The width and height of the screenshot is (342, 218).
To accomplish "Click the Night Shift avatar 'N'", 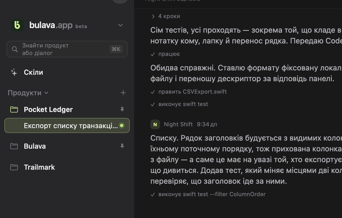I will pos(155,124).
